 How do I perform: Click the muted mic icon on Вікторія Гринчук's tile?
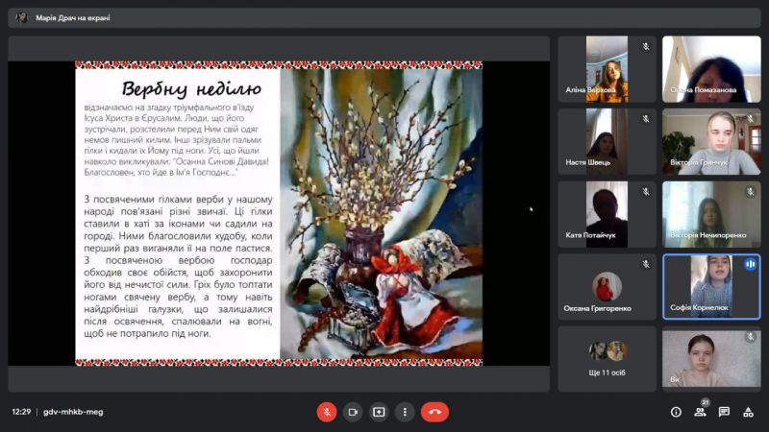click(x=751, y=119)
